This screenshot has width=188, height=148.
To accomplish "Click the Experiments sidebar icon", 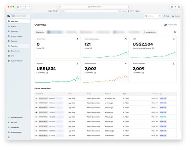I will pos(9,51).
